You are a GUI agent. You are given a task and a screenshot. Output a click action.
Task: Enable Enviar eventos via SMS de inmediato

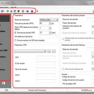[x=15, y=40]
